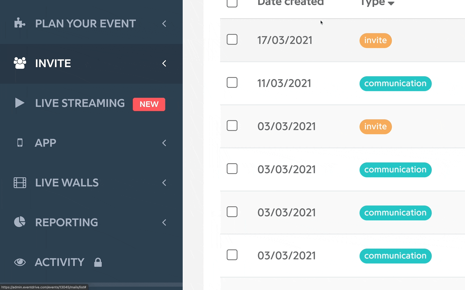The width and height of the screenshot is (465, 290).
Task: Click the invite badge in the 17/03/2021 row
Action: click(376, 41)
